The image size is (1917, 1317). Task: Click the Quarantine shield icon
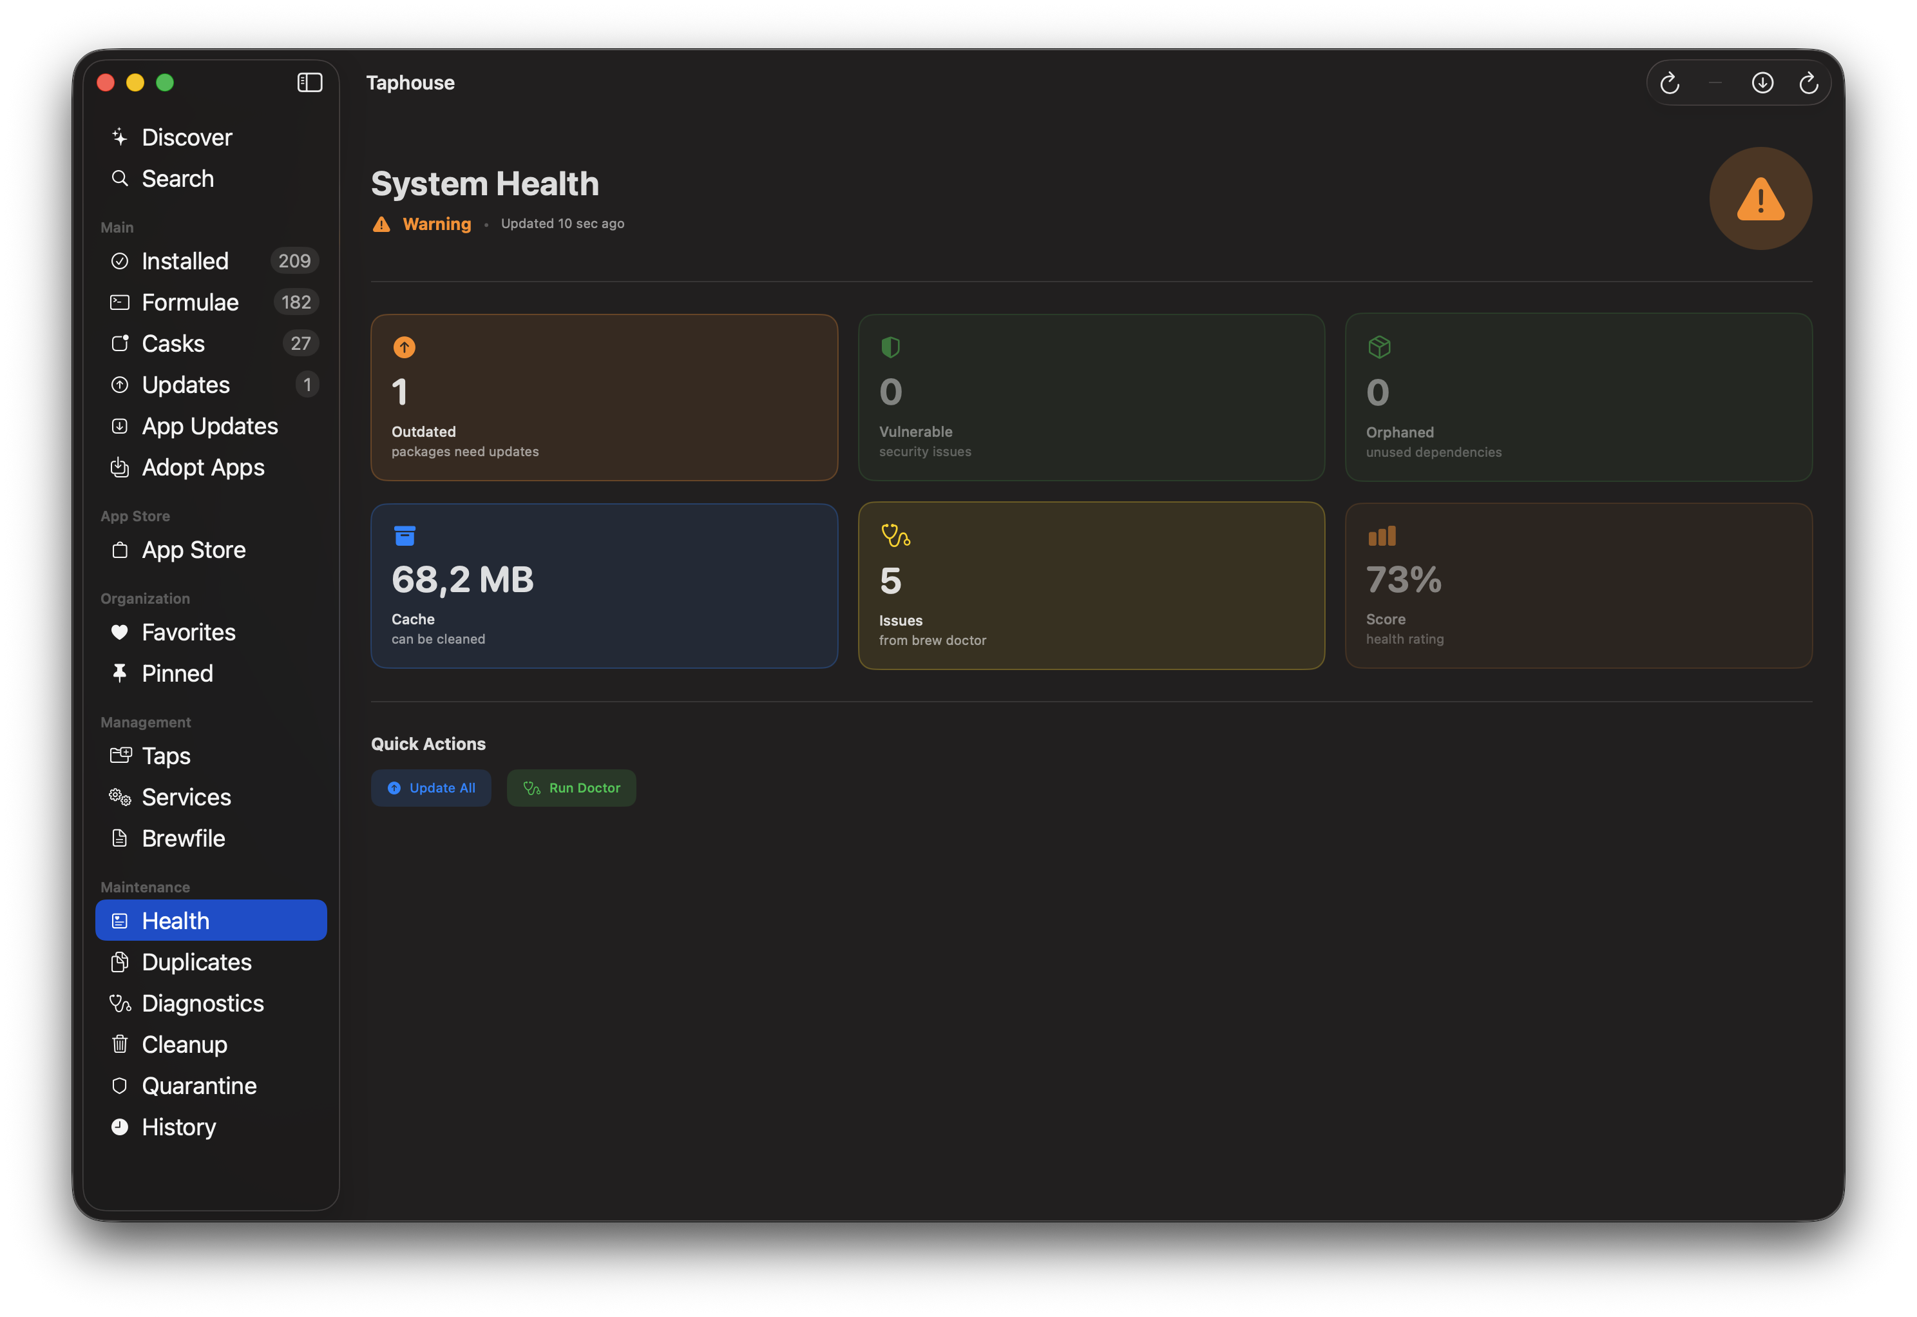120,1085
